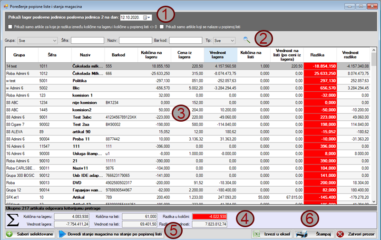Click Saberi selektovane button

pyautogui.click(x=30, y=234)
